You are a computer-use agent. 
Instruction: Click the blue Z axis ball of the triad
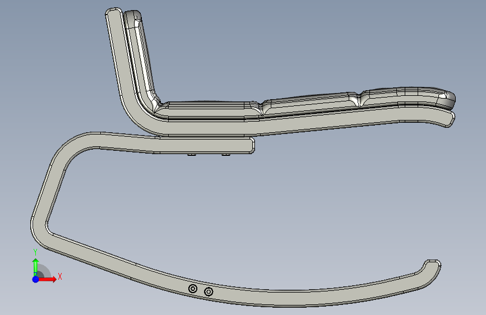point(36,279)
